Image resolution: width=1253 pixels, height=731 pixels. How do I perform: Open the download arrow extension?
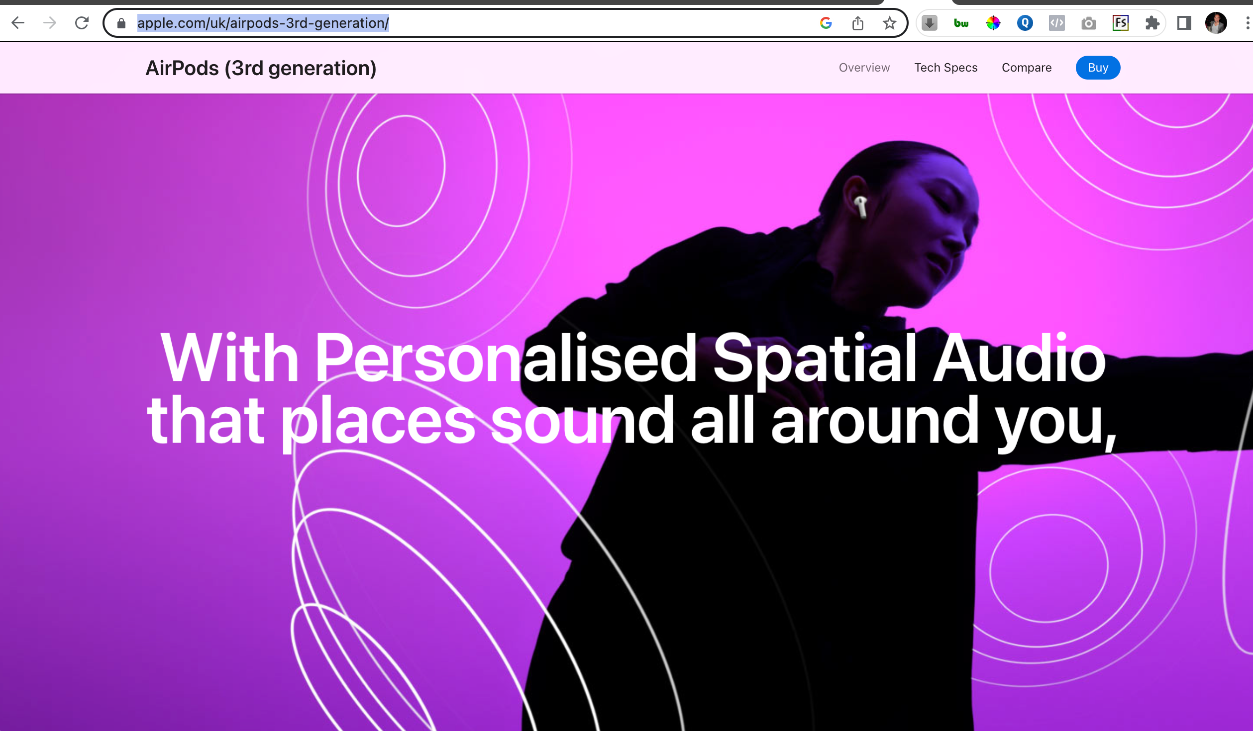click(930, 23)
